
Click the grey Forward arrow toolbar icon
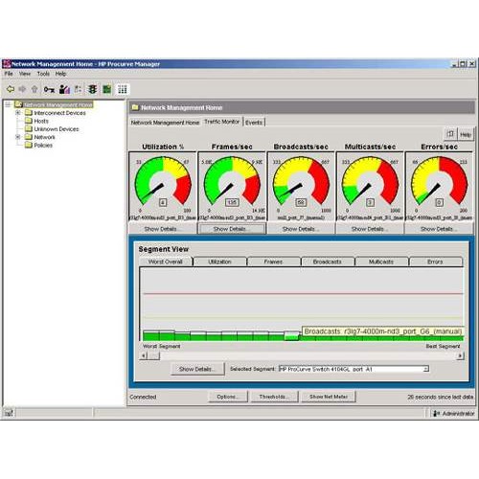(x=22, y=89)
